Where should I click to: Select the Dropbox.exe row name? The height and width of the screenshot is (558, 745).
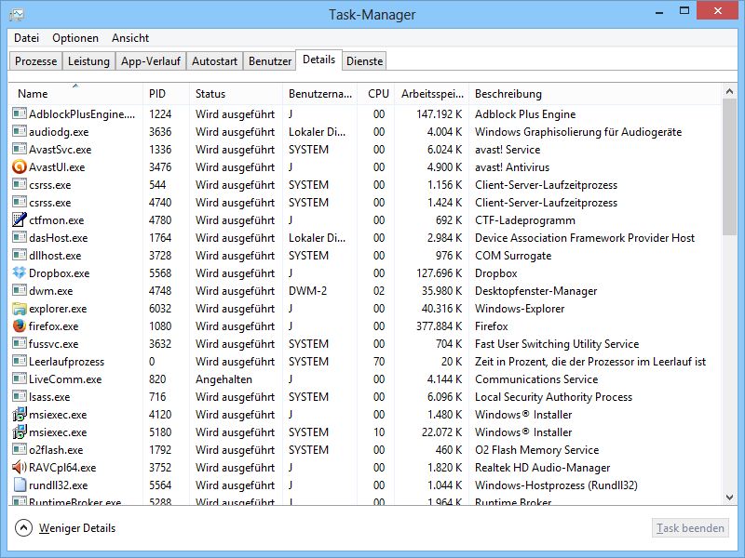(59, 273)
